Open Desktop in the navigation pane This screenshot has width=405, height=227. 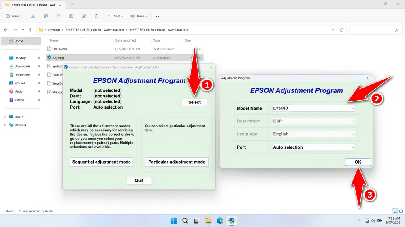pos(21,58)
